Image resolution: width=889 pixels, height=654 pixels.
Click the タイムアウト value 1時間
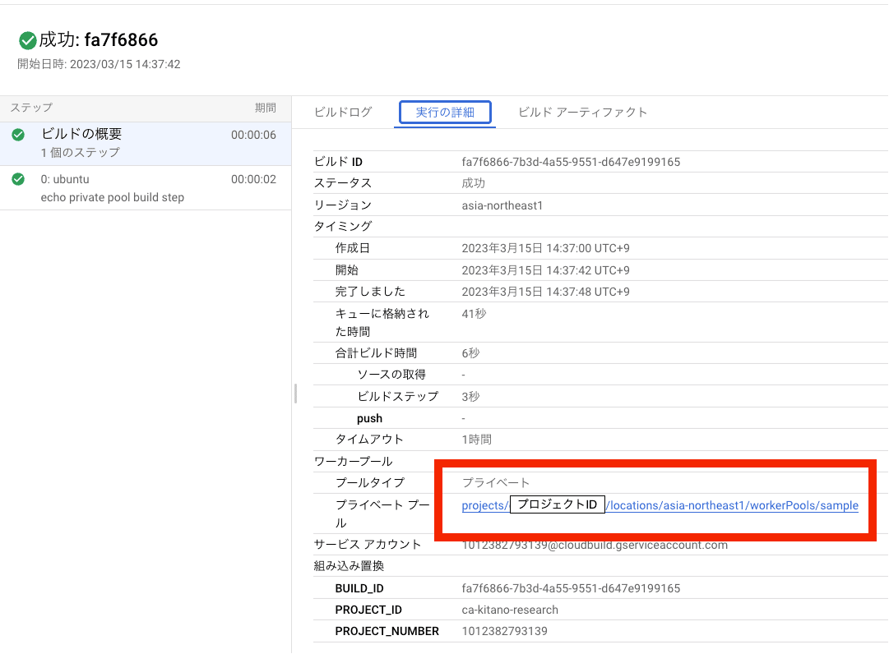(476, 440)
